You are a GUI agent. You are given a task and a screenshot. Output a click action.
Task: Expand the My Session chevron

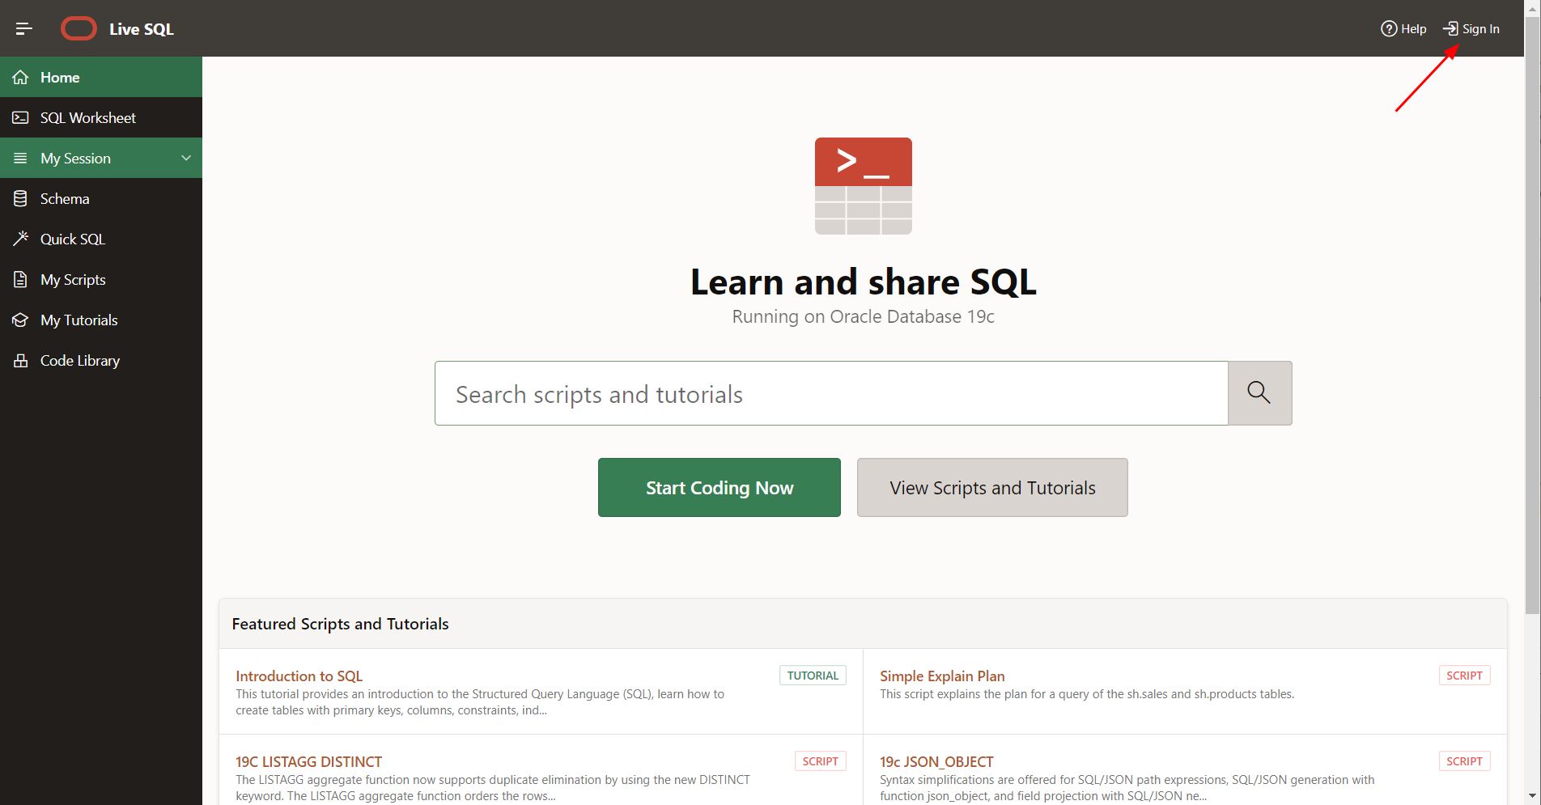[186, 158]
